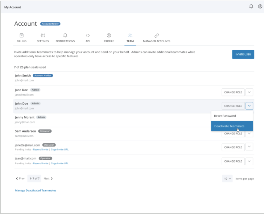
Task: Resend the invite for janette@mail.com
Action: click(x=40, y=149)
